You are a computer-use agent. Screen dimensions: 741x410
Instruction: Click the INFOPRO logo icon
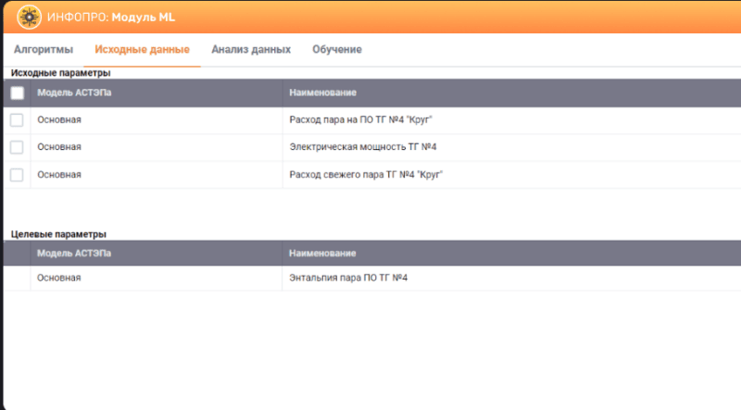29,17
